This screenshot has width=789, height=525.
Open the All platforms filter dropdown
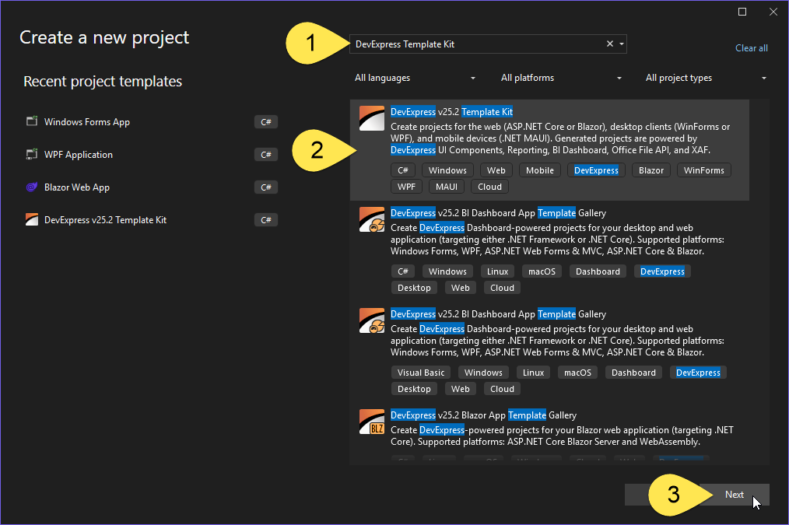[561, 78]
